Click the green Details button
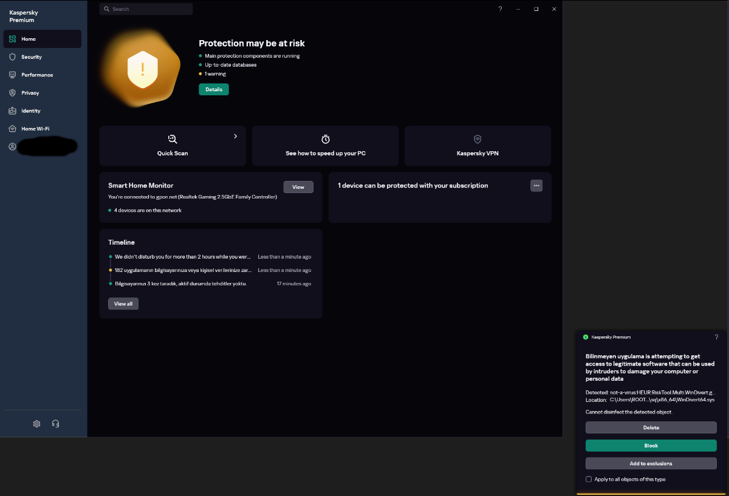The image size is (729, 496). (214, 89)
